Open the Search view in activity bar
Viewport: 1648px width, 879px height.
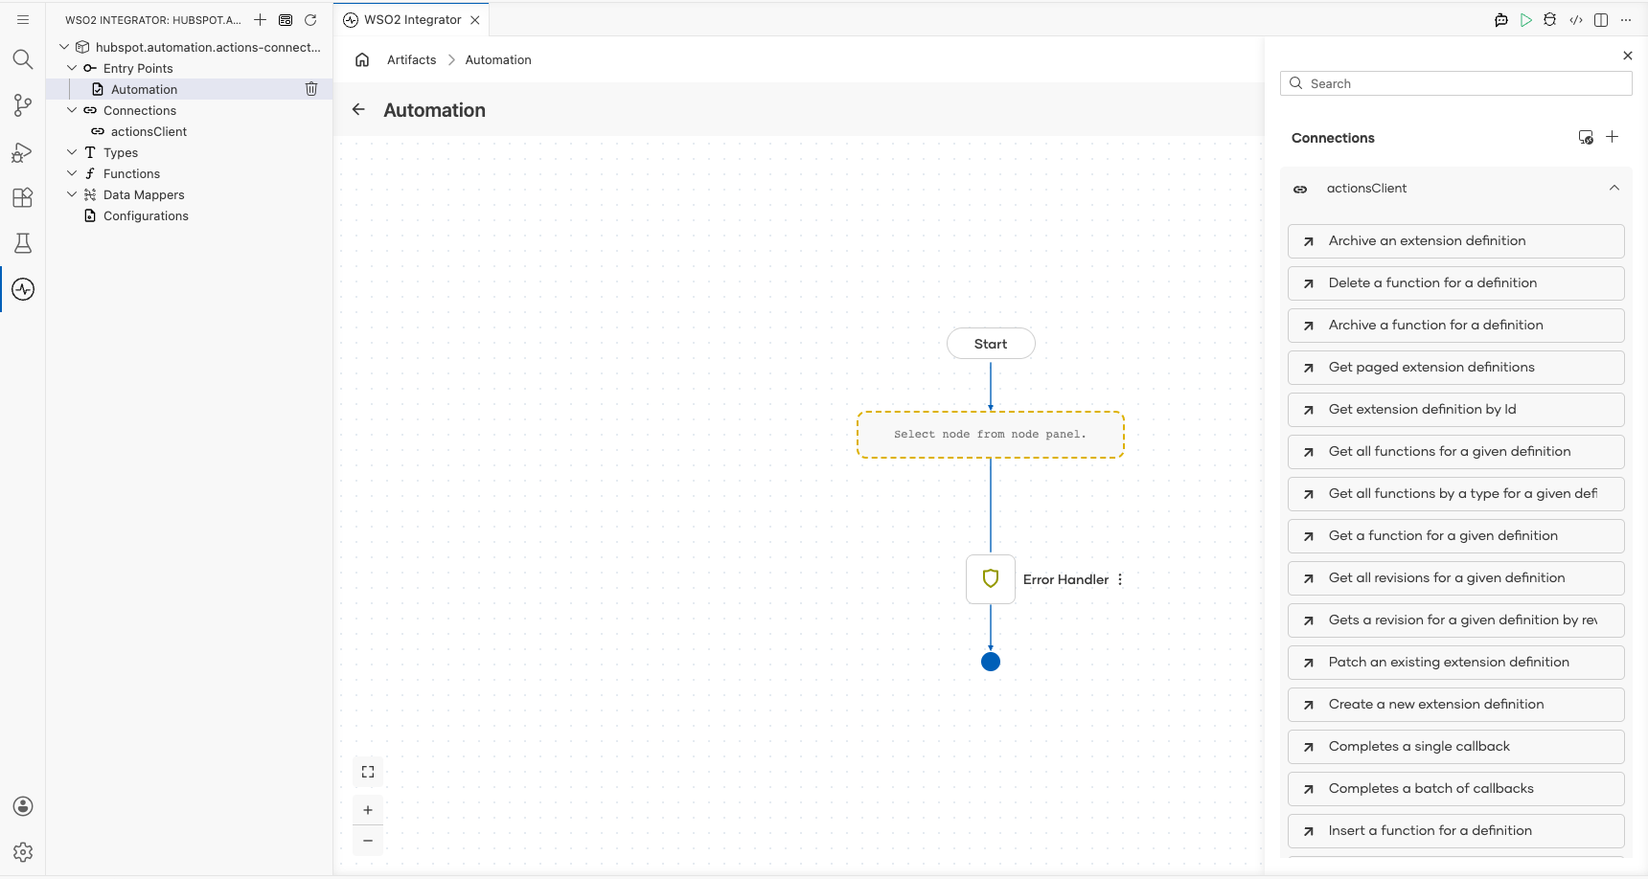(x=23, y=59)
